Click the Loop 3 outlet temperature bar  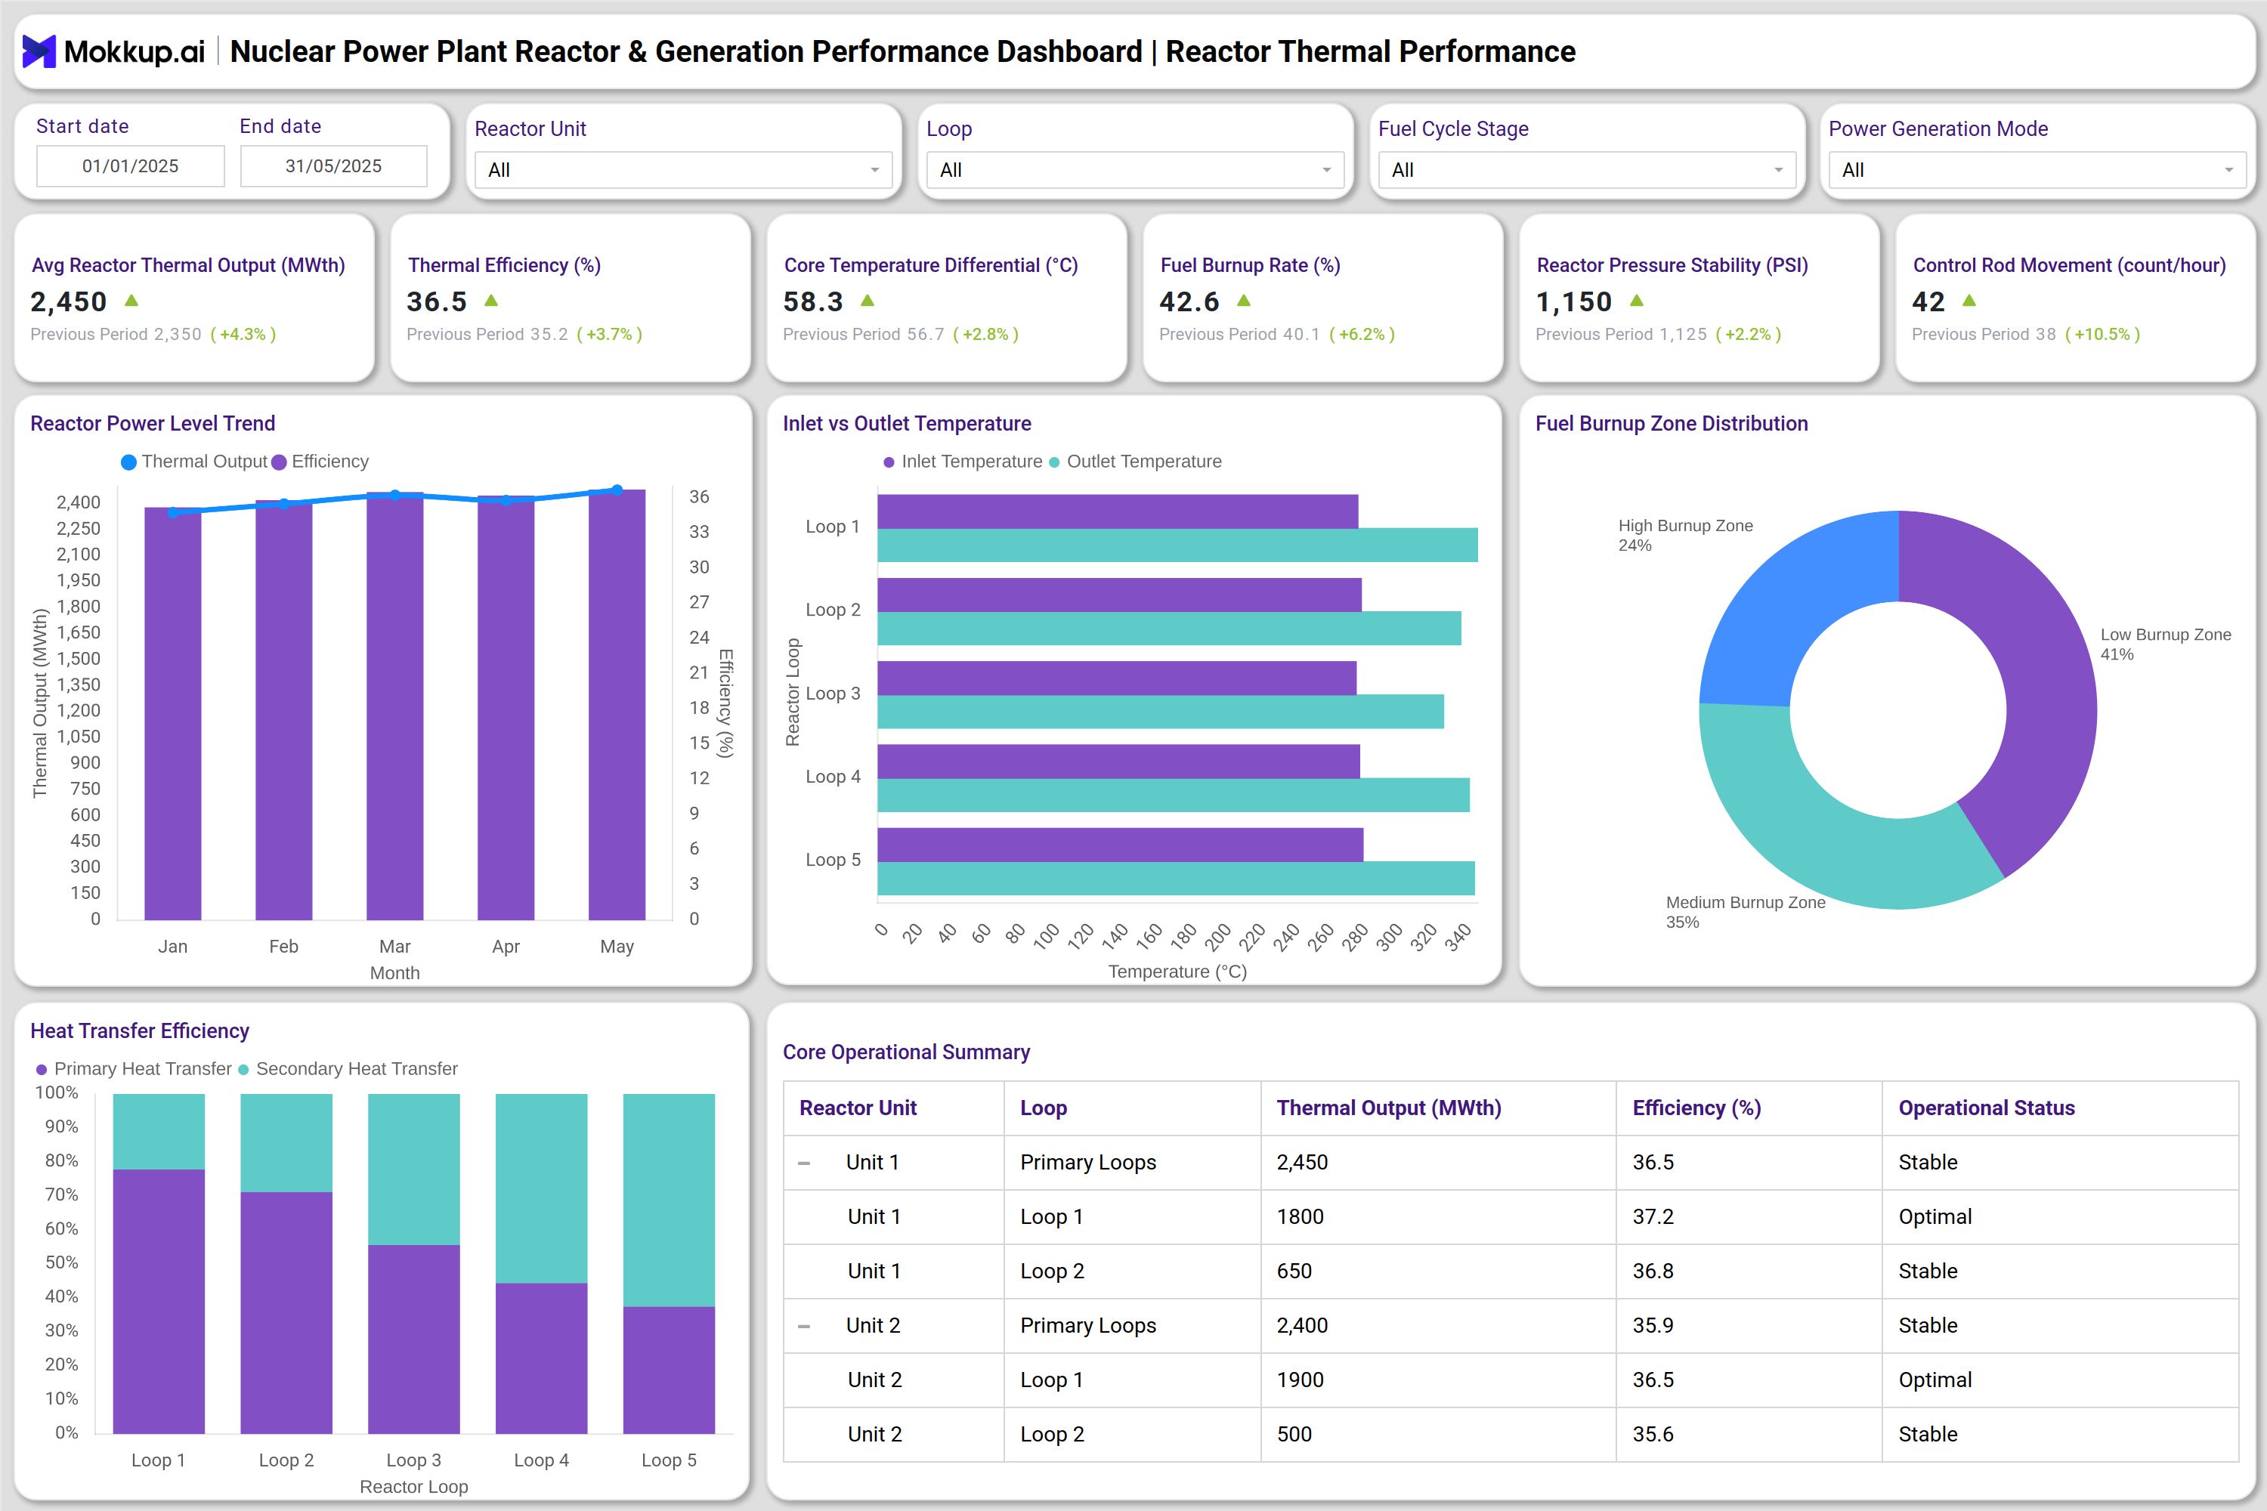[x=1161, y=712]
